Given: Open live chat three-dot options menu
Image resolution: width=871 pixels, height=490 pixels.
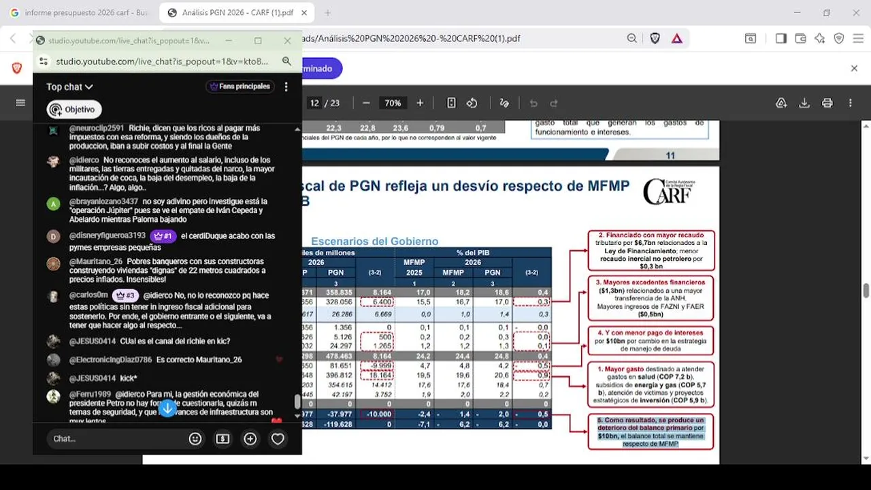Looking at the screenshot, I should click(x=286, y=86).
